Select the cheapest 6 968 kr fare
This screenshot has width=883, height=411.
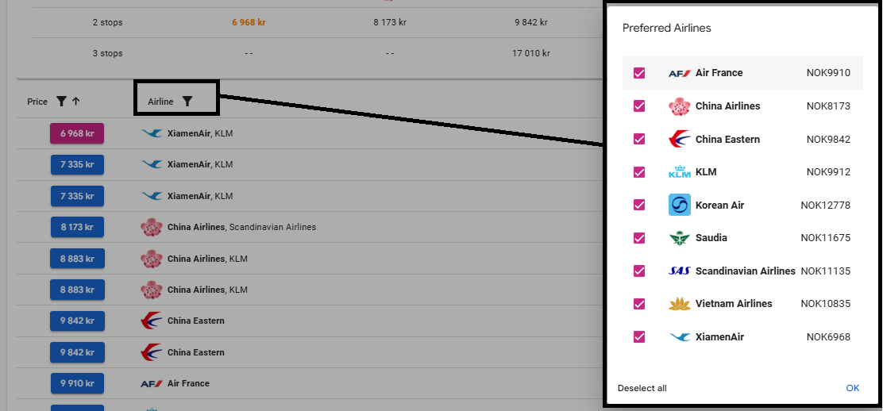point(77,133)
